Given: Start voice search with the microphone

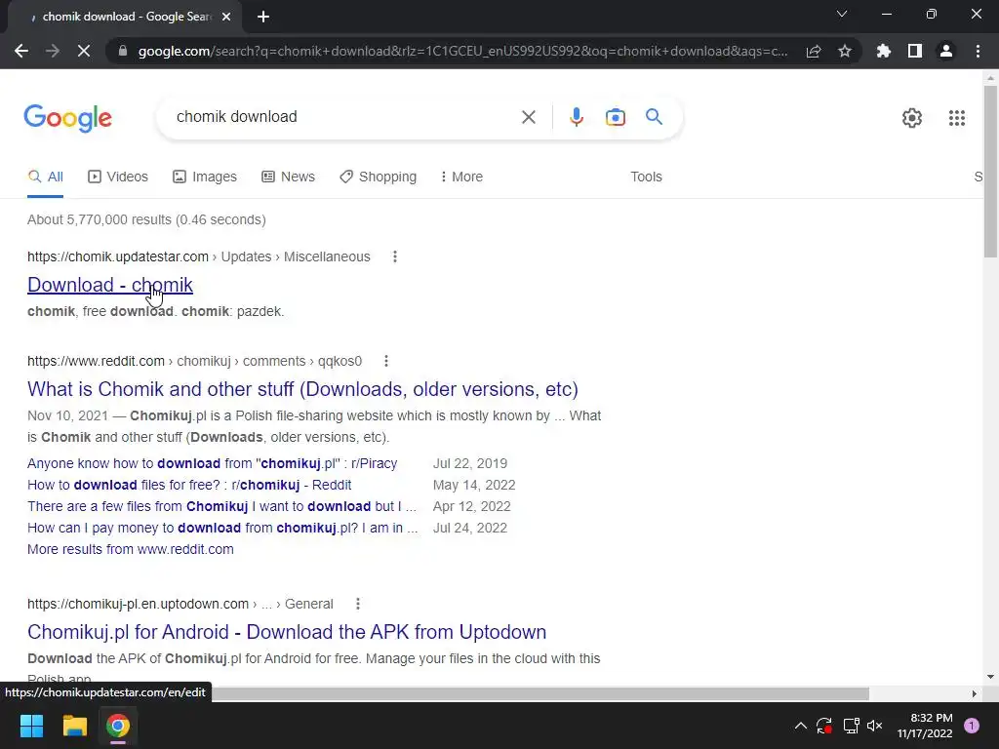Looking at the screenshot, I should point(576,117).
